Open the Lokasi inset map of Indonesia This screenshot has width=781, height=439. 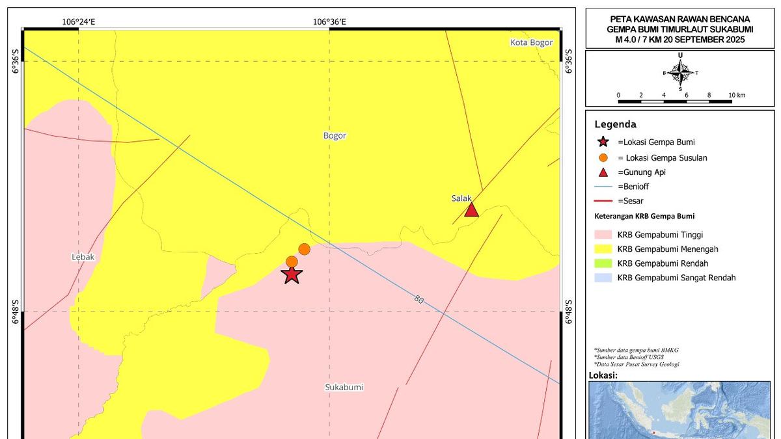point(680,410)
